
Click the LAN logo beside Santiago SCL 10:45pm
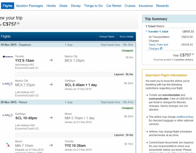click(x=8, y=115)
